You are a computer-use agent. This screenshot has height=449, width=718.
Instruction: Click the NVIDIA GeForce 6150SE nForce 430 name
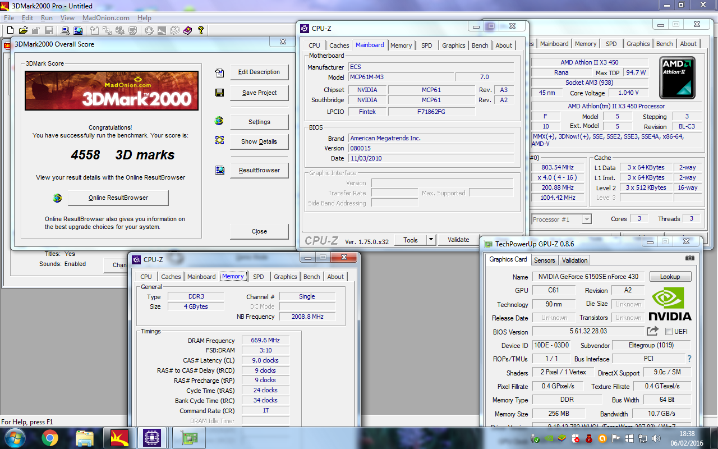[x=588, y=277]
